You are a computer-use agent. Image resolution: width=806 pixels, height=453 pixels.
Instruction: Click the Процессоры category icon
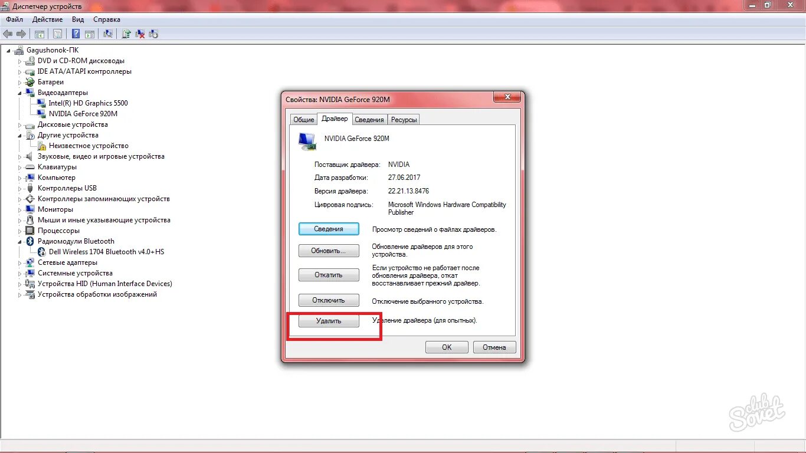(x=30, y=231)
